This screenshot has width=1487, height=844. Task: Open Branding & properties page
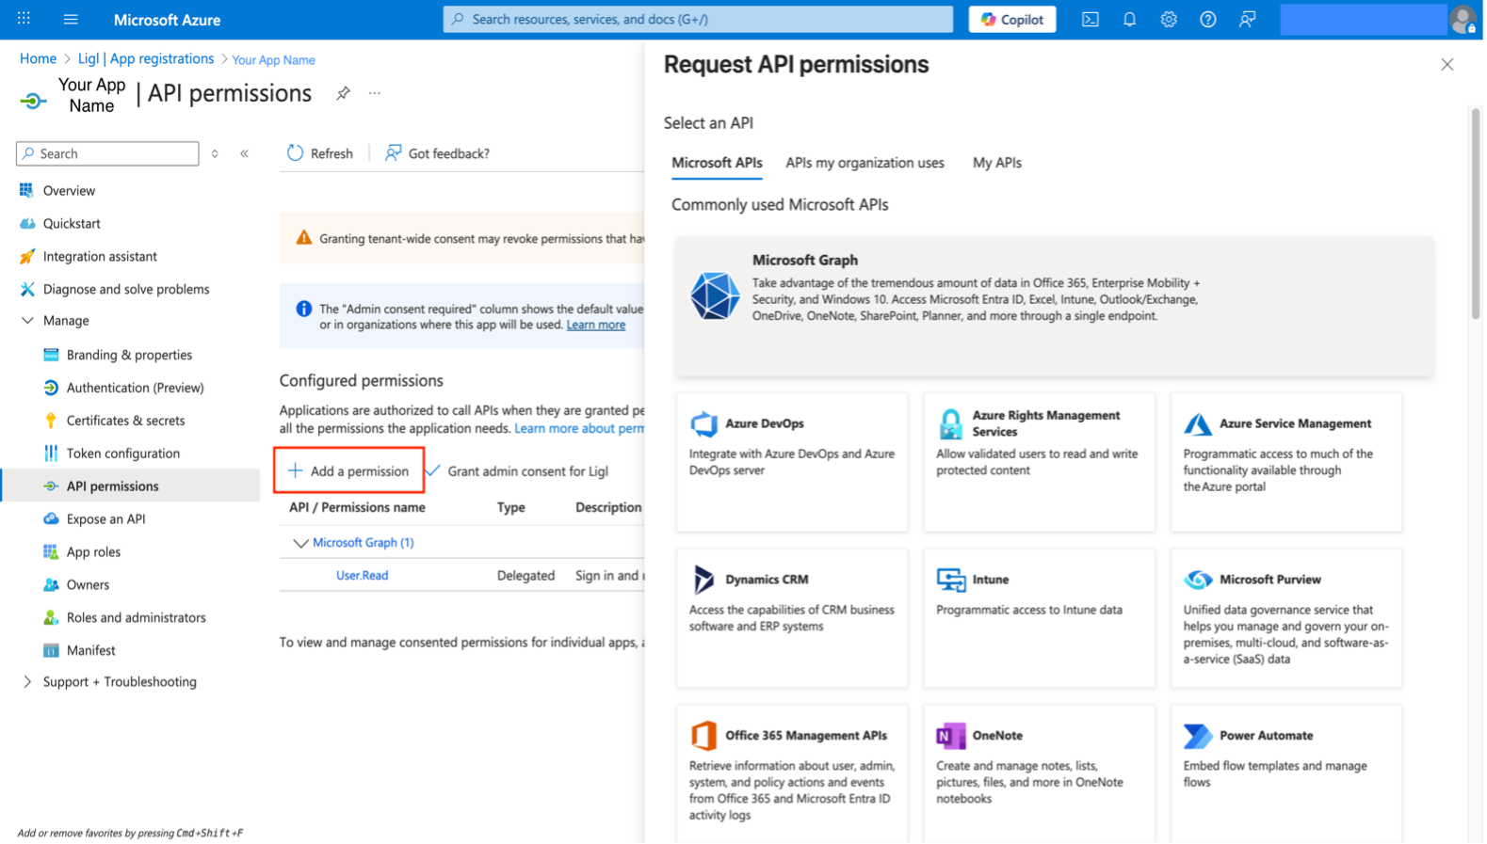pos(130,355)
